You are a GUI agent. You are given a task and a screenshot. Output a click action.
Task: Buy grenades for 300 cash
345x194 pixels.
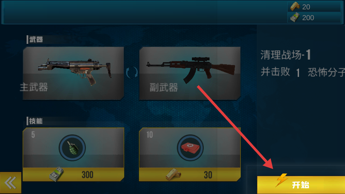pos(73,175)
